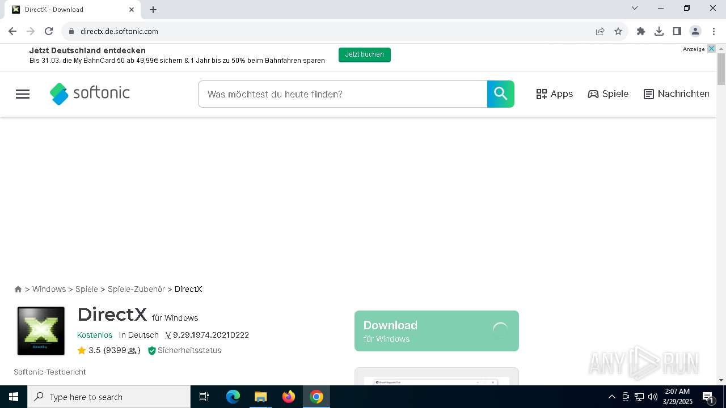This screenshot has height=408, width=726.
Task: Open File Explorer from the taskbar
Action: coord(260,397)
